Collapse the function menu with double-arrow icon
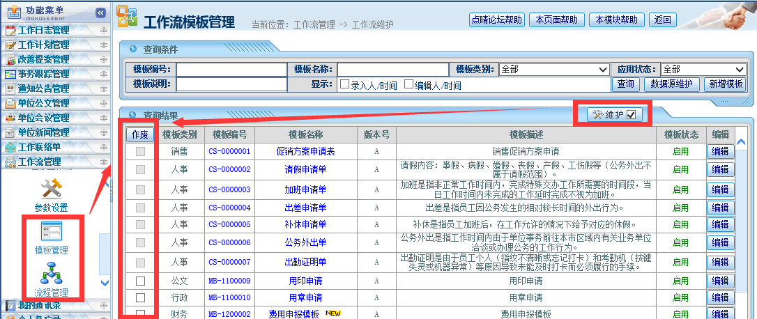 [100, 13]
